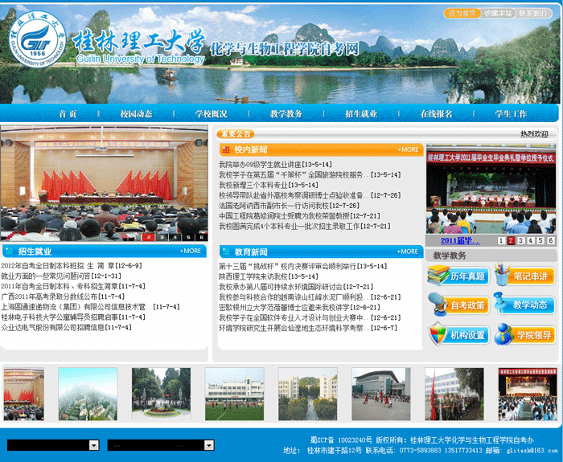The width and height of the screenshot is (563, 462).
Task: Click +MORE in 教育新闻 header
Action: tap(408, 251)
